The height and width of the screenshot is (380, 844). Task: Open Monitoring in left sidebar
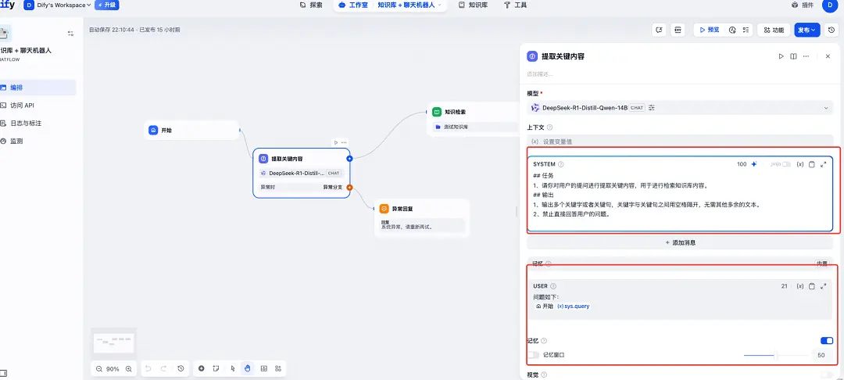[38, 141]
